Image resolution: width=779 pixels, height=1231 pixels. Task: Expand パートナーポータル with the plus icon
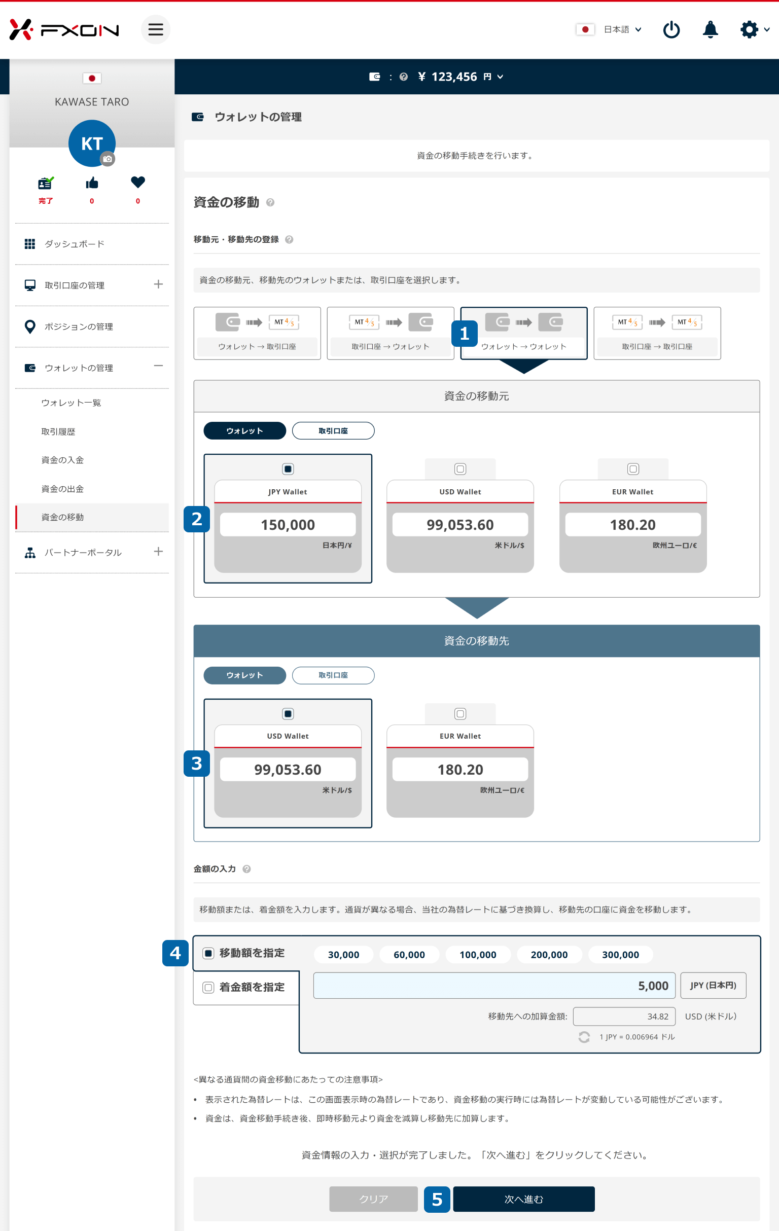[x=159, y=552]
